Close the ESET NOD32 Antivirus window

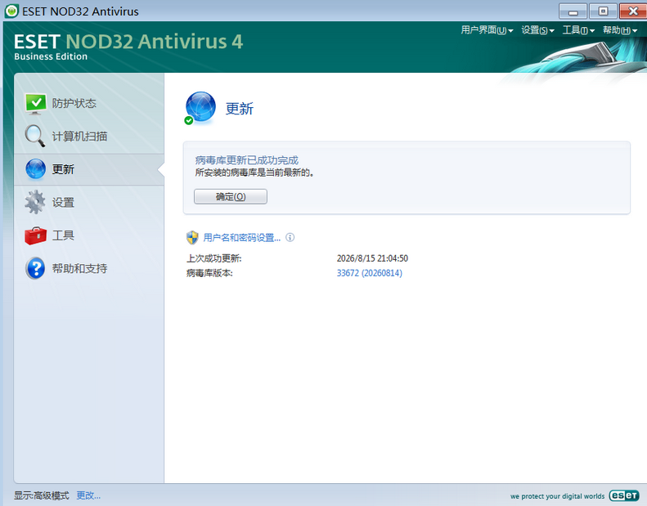coord(633,11)
